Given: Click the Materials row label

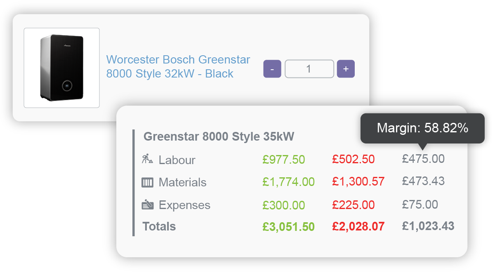Looking at the screenshot, I should point(182,182).
